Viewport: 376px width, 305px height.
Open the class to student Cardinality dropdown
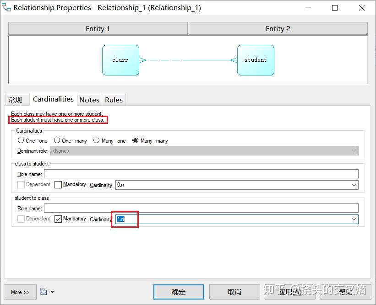coord(353,185)
